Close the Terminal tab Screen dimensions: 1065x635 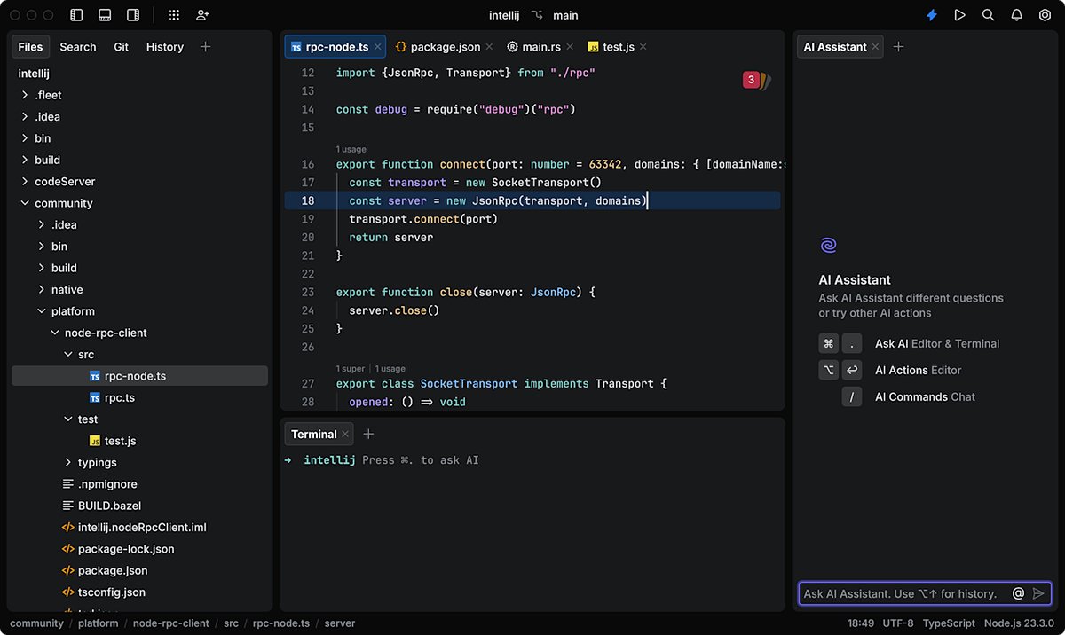coord(345,434)
